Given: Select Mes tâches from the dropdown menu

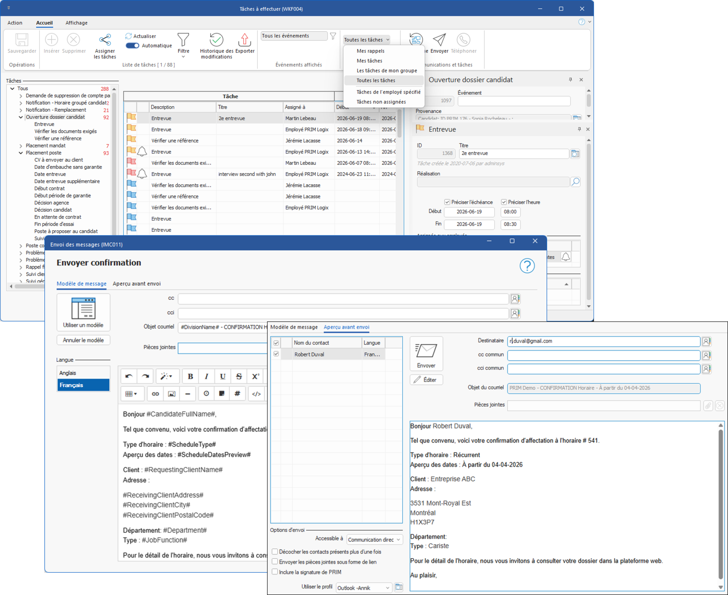Looking at the screenshot, I should click(x=369, y=61).
